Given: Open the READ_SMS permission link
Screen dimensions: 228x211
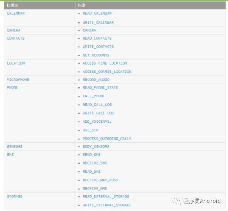Looking at the screenshot, I should [x=92, y=171].
